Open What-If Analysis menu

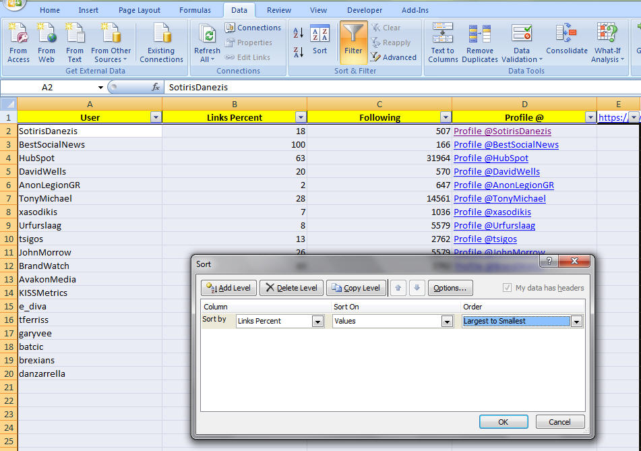607,43
